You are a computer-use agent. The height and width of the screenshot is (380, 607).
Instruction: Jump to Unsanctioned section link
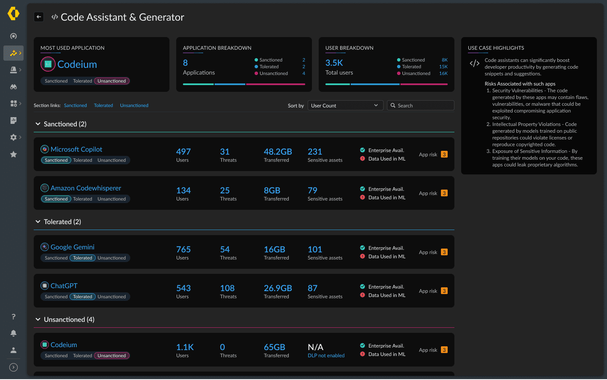pyautogui.click(x=134, y=105)
